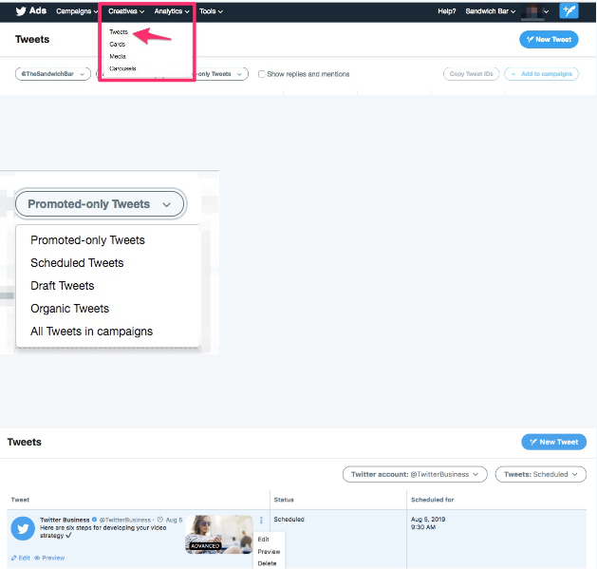The width and height of the screenshot is (597, 569).
Task: Open the Help? link
Action: point(447,11)
